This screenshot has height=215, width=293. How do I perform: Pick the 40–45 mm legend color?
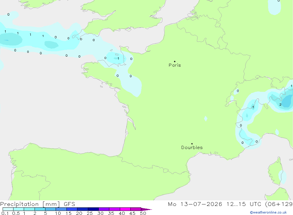pyautogui.click(x=125, y=209)
